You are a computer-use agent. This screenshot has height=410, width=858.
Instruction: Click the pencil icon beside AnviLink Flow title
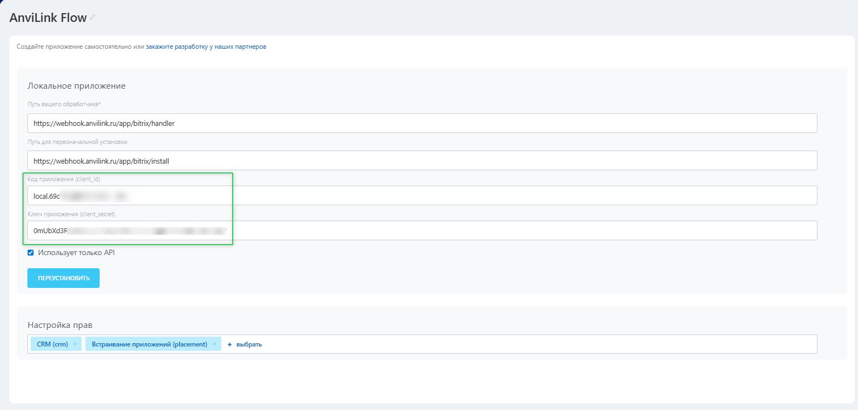(x=93, y=18)
